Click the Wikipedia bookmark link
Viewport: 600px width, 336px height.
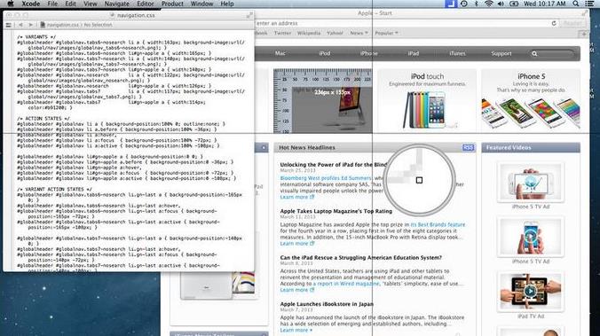tap(309, 33)
